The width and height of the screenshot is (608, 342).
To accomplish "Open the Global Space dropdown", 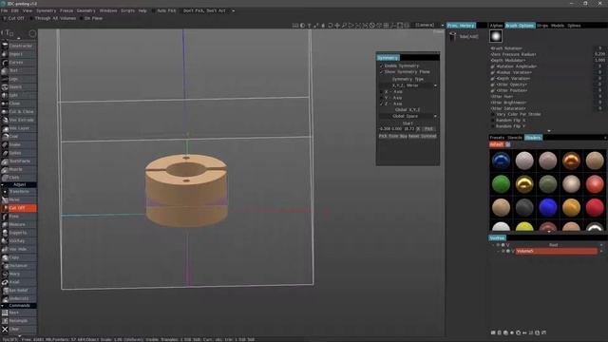I will tap(408, 116).
